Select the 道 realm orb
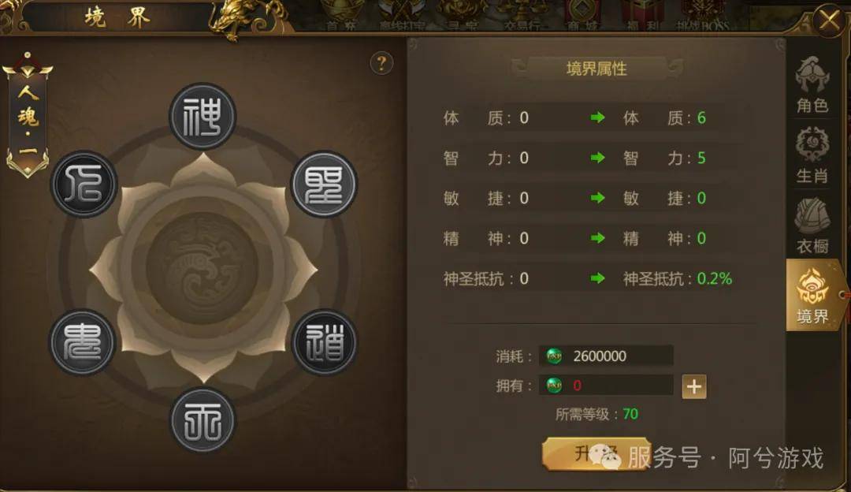851x492 pixels. click(x=325, y=343)
